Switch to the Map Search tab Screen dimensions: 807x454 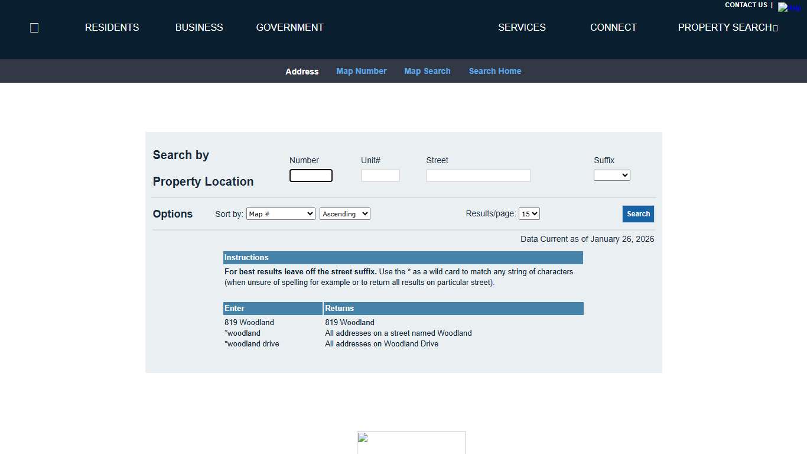pos(427,71)
